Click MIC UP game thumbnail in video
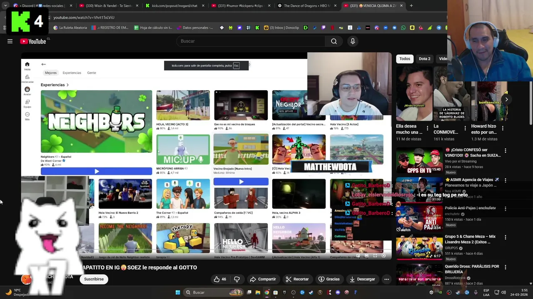This screenshot has height=299, width=533. (x=183, y=149)
